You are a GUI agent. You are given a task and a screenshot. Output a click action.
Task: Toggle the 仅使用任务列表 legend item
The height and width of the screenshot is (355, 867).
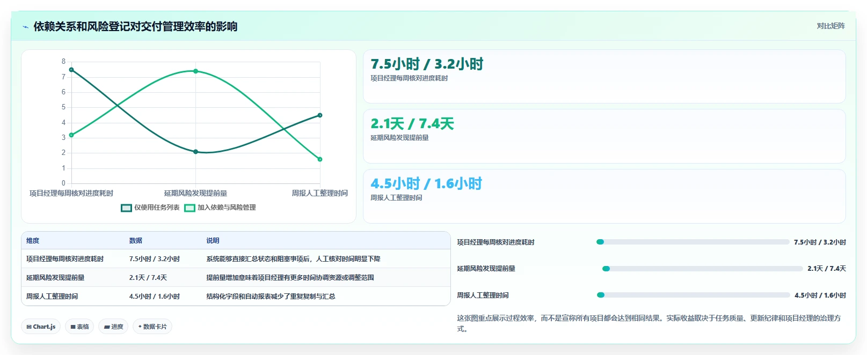pyautogui.click(x=150, y=208)
